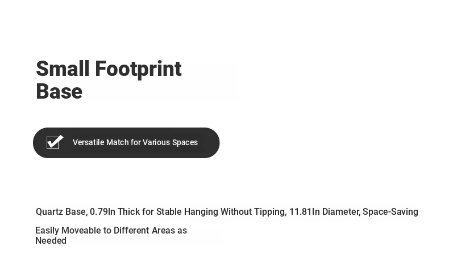Click the 'Space-Saving' text

(390, 212)
